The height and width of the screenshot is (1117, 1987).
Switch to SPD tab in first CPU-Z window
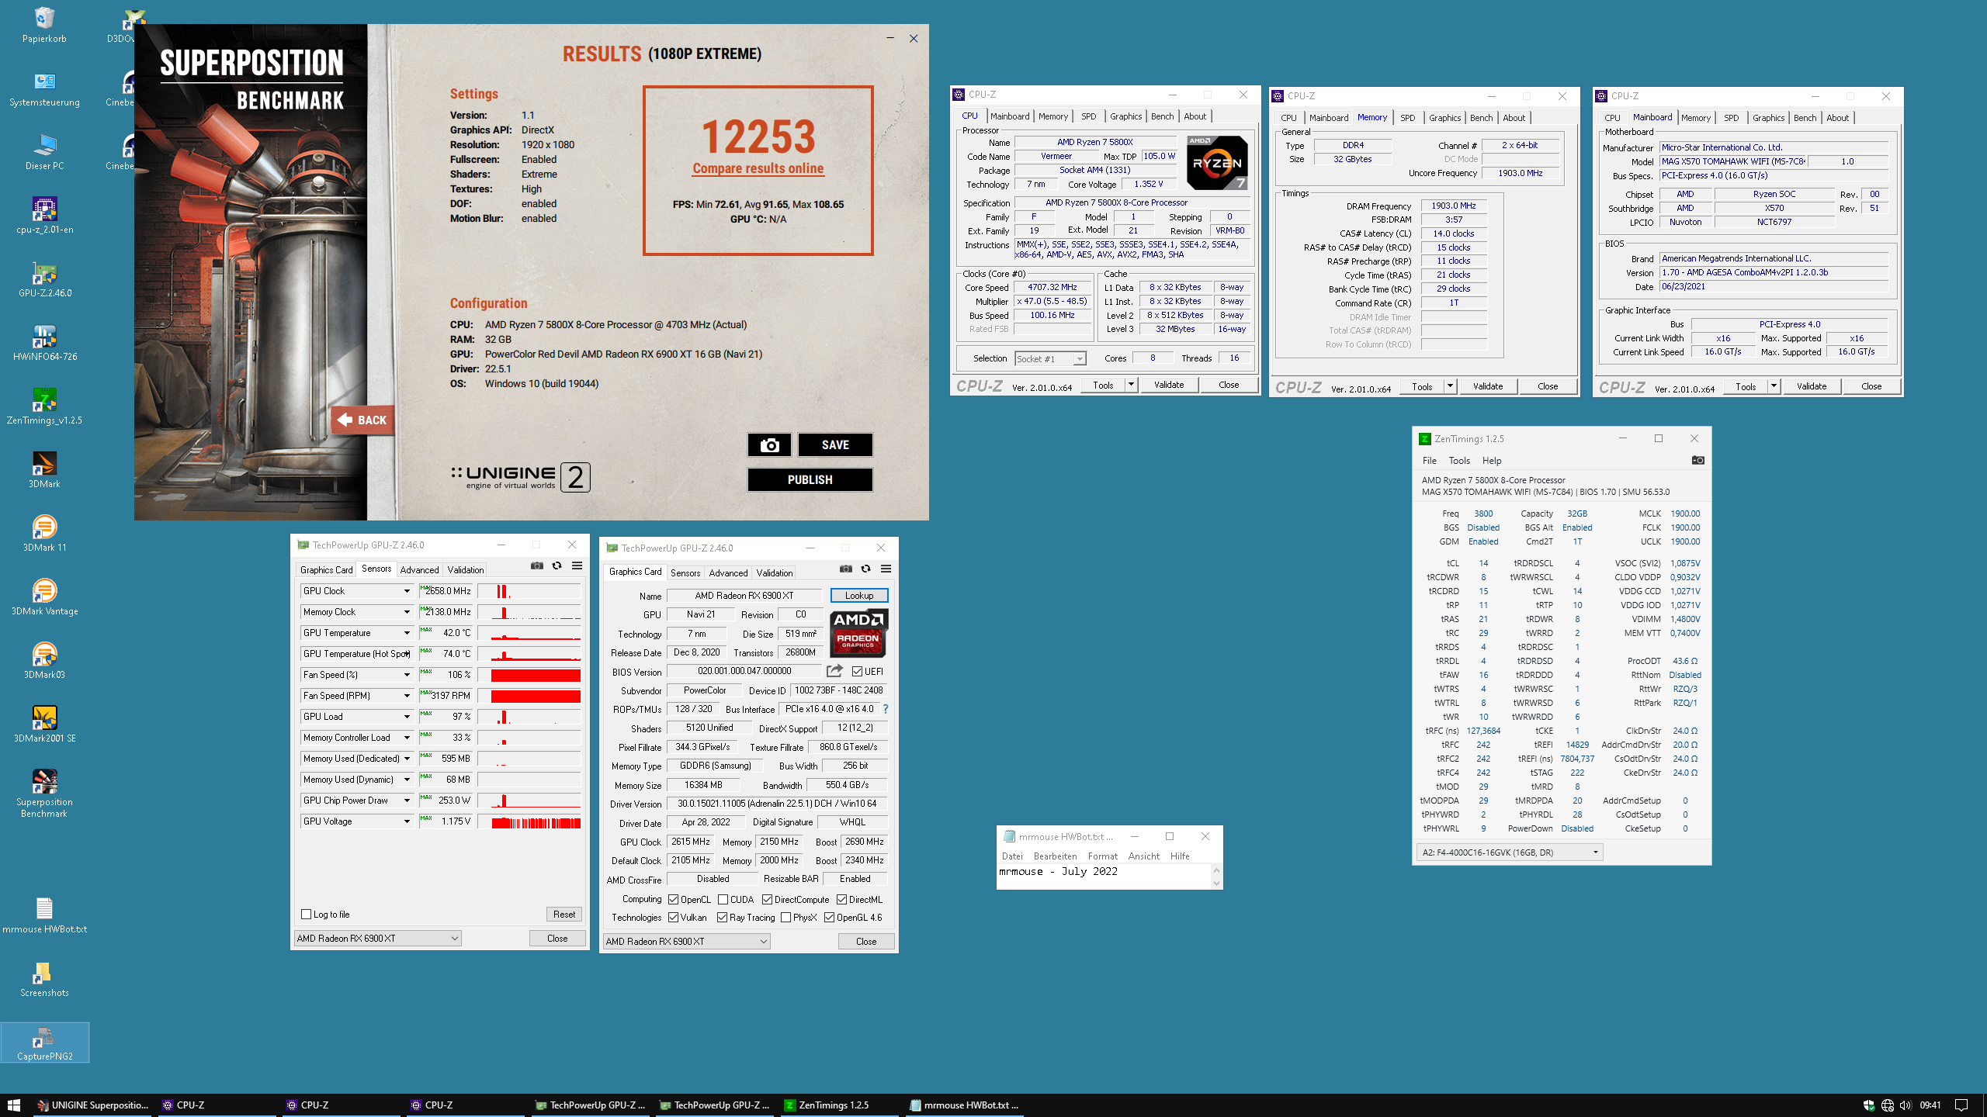click(x=1088, y=116)
